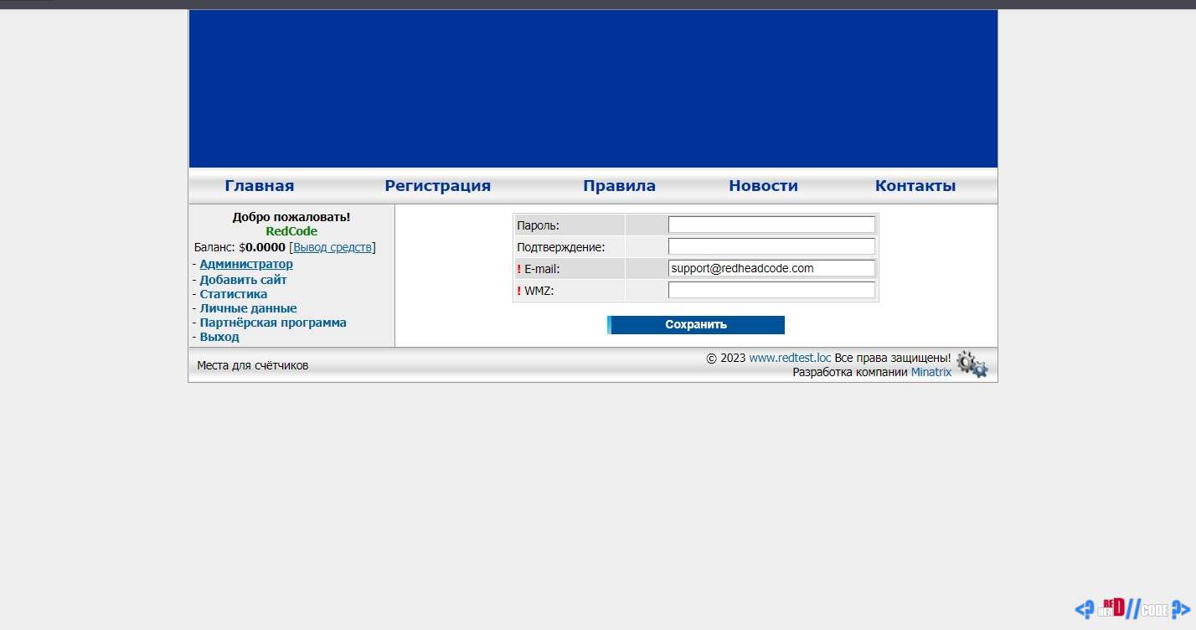Open the Правила navigation item
Screen dimensions: 1196x630
(619, 186)
